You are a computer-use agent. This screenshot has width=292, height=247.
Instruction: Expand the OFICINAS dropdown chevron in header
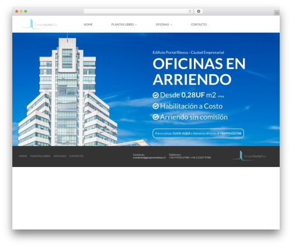171,25
